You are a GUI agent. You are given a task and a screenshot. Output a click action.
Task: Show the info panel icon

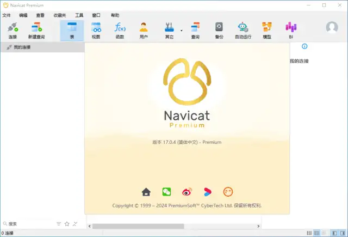point(304,46)
